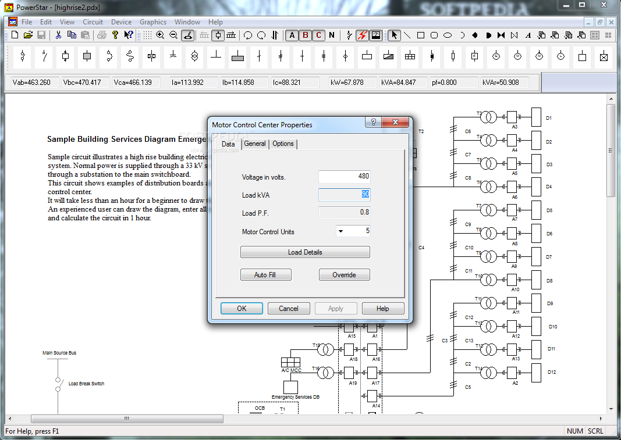Toggle phase A display
The width and height of the screenshot is (621, 440).
coord(292,35)
